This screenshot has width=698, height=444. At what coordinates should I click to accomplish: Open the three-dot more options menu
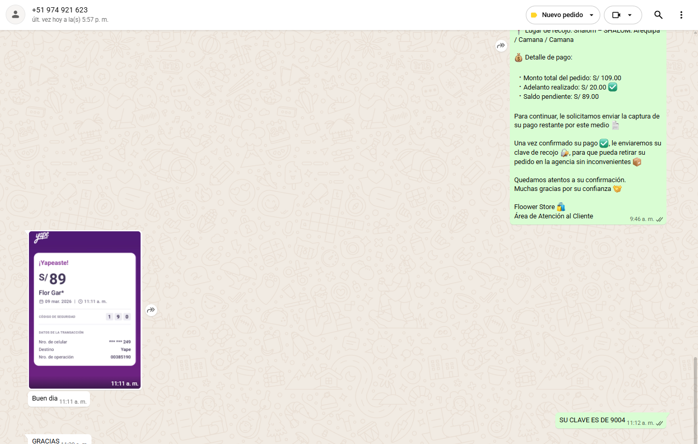click(x=681, y=15)
